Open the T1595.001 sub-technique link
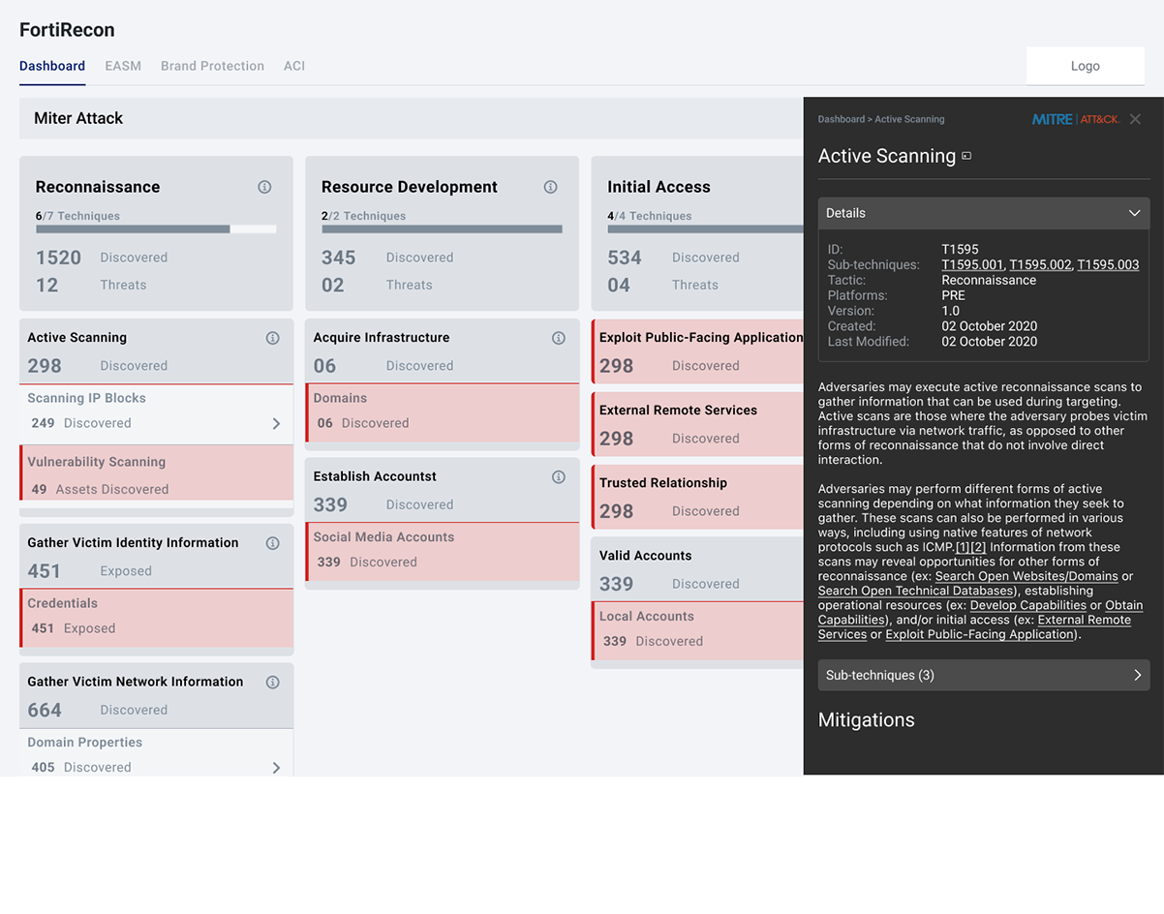 click(972, 264)
